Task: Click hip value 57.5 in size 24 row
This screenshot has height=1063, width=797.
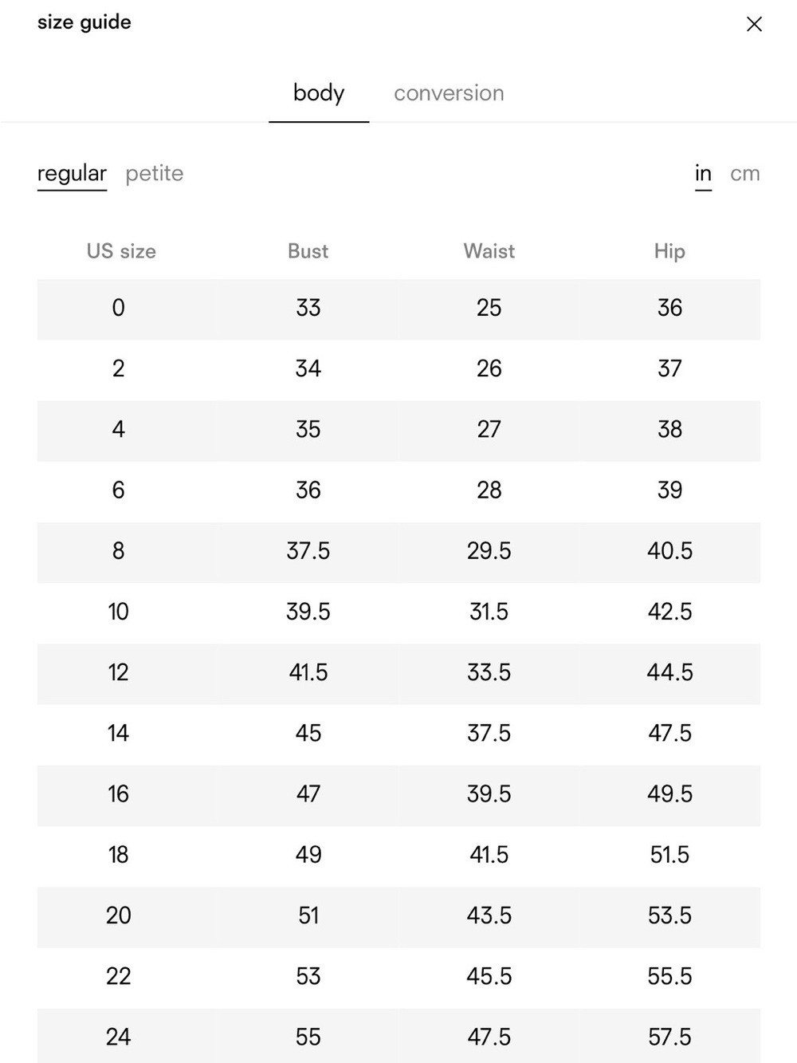Action: click(x=669, y=1037)
